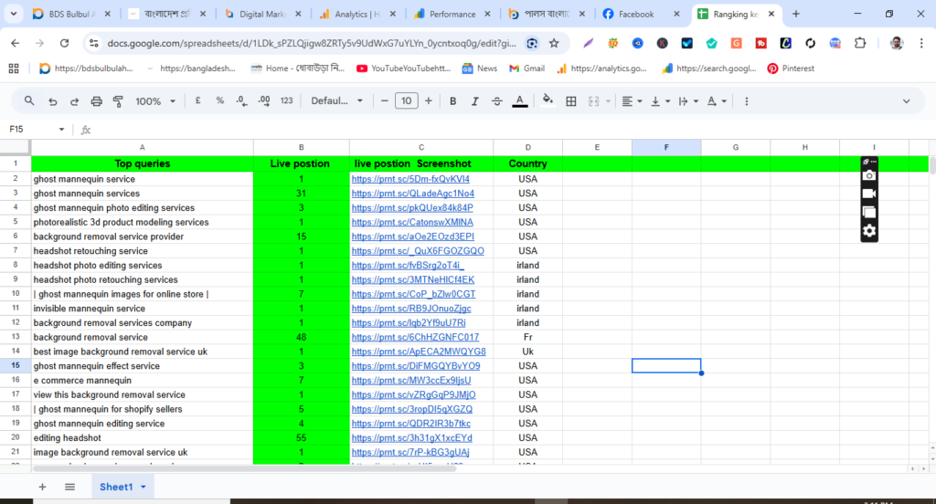Open the floating widget settings gear
Screen dimensions: 936x504
pos(869,230)
